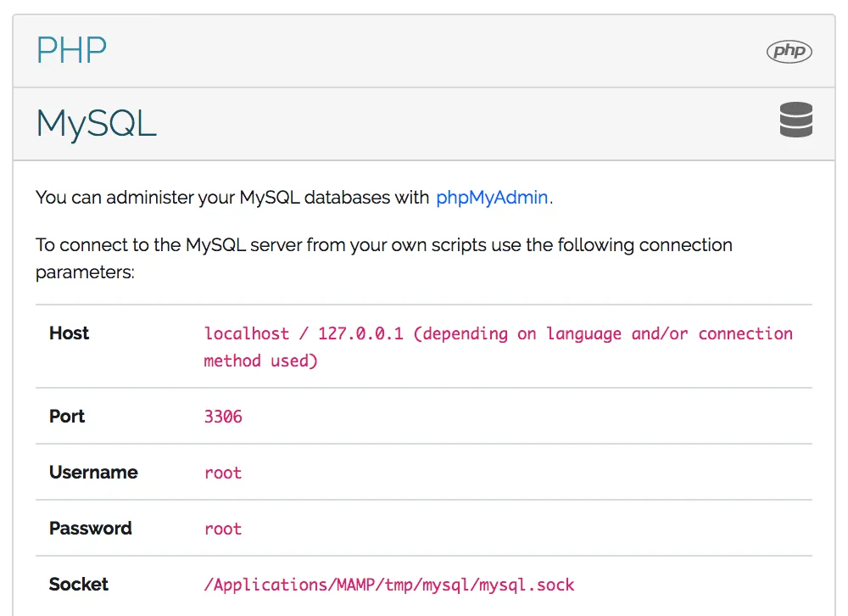Click the root value in the Password row
Image resolution: width=848 pixels, height=616 pixels.
223,529
